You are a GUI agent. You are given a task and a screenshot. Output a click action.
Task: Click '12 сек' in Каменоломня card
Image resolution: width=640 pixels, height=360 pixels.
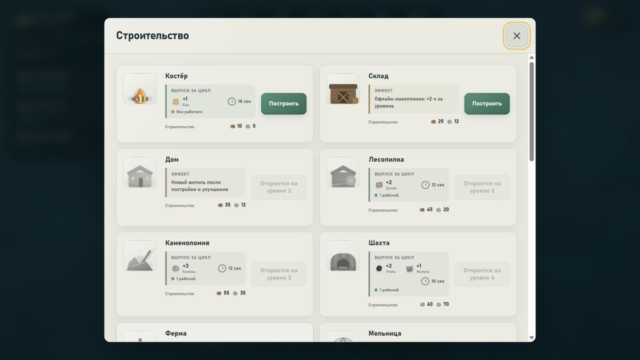tap(234, 268)
